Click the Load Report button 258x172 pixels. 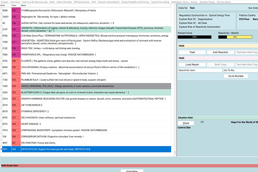192,65
